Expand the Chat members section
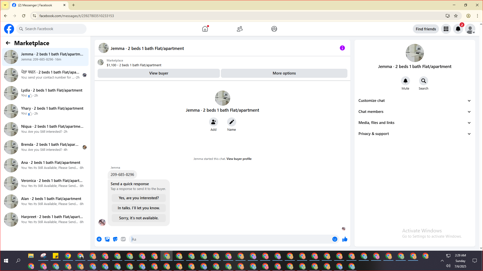Viewport: 483px width, 271px height. point(414,112)
